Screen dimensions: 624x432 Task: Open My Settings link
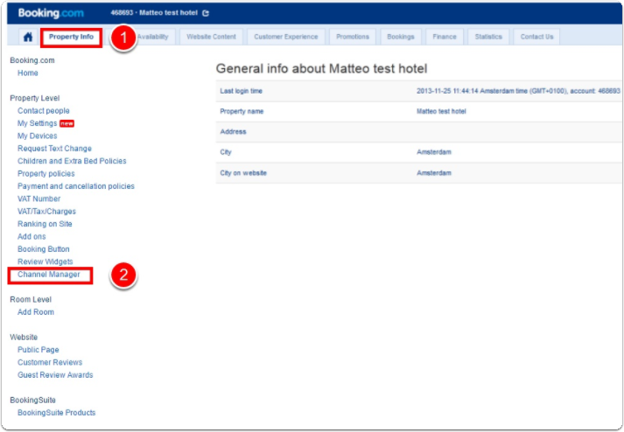click(x=38, y=123)
